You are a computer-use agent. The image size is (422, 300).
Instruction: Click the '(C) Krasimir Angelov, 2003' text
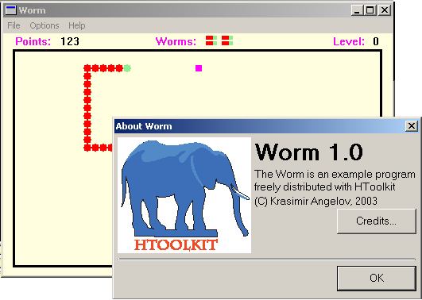pyautogui.click(x=316, y=201)
